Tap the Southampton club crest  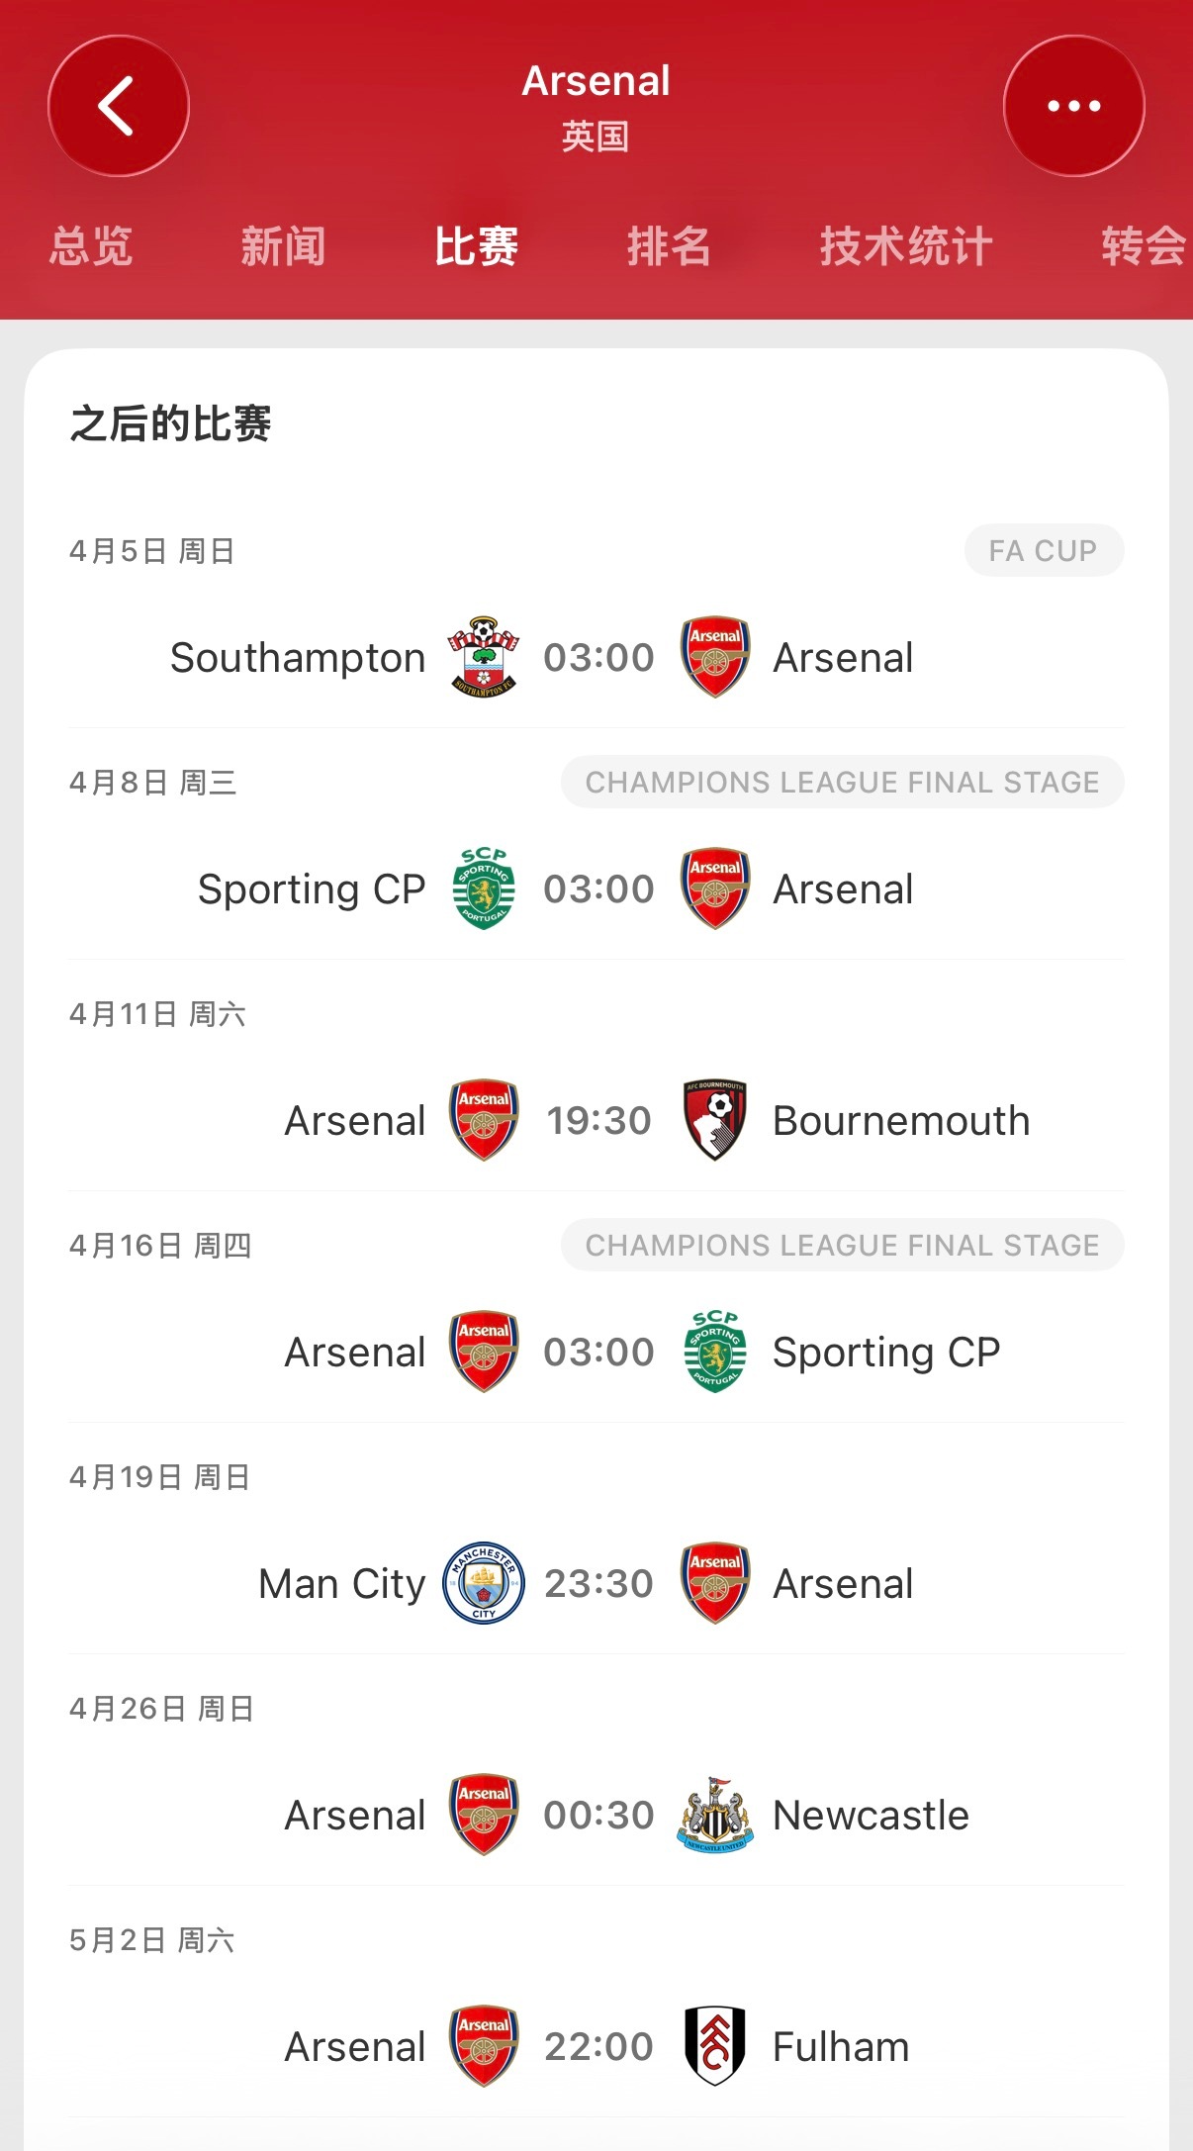(x=484, y=657)
